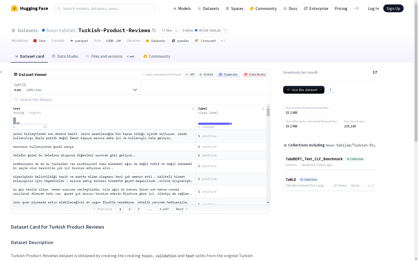Screen dimensions: 418x261
Task: Open Docs in the top navigation
Action: pyautogui.click(x=290, y=8)
